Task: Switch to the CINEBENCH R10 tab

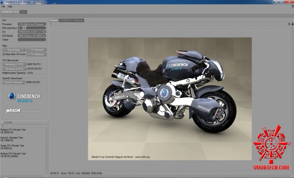Action: coord(10,12)
